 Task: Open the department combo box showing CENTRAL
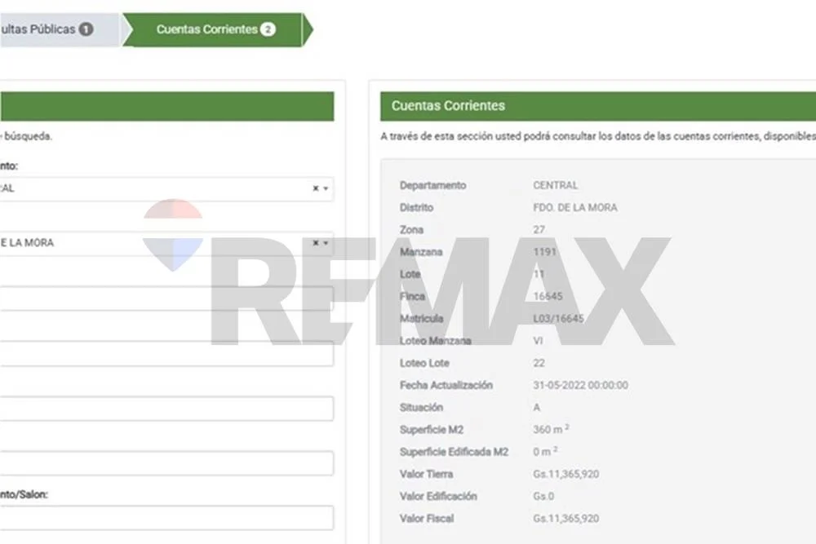pos(155,188)
